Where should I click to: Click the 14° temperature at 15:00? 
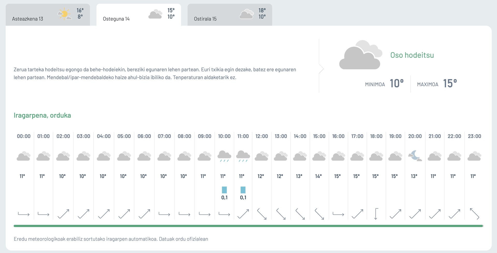(x=318, y=176)
